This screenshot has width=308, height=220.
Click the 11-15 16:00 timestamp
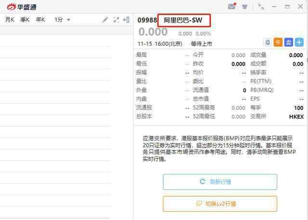click(x=160, y=44)
